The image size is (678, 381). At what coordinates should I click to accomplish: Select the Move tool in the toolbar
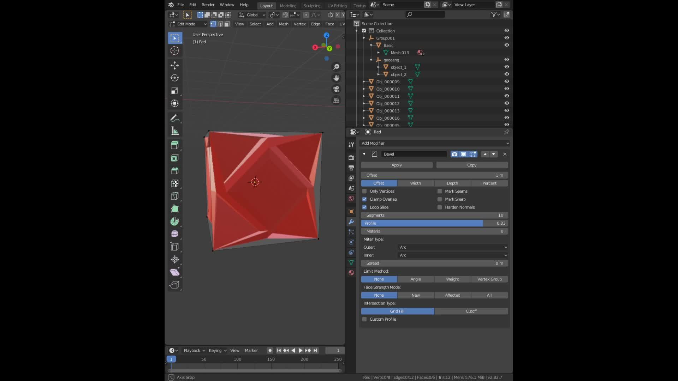click(174, 66)
